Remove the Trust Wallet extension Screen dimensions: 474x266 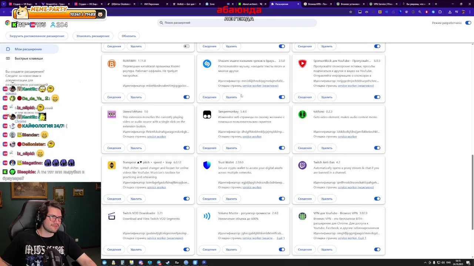(x=231, y=199)
